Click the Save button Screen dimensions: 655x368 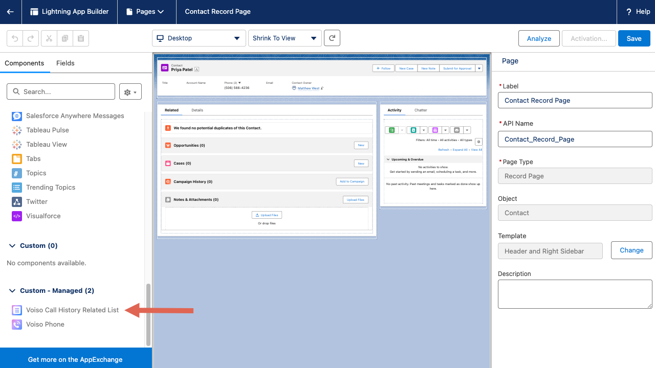634,38
